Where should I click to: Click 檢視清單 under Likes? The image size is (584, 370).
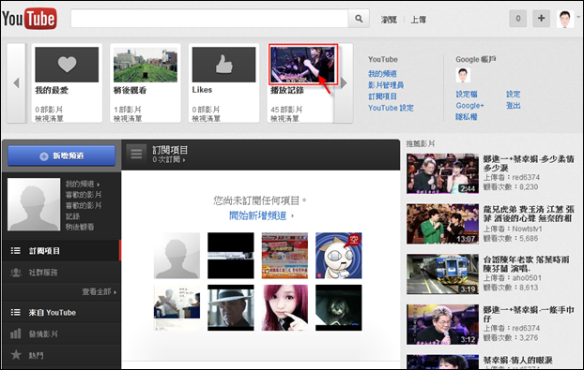207,119
